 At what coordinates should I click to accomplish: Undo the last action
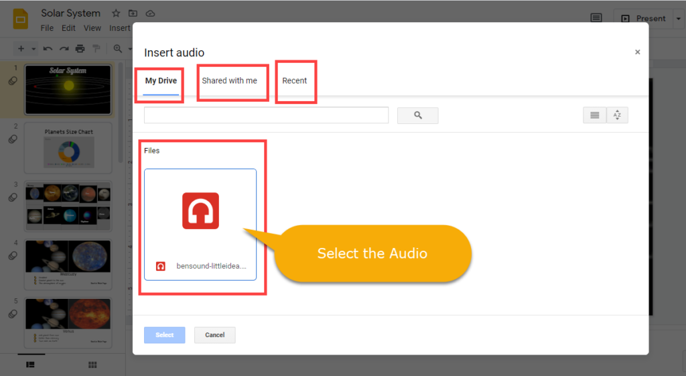pyautogui.click(x=48, y=48)
